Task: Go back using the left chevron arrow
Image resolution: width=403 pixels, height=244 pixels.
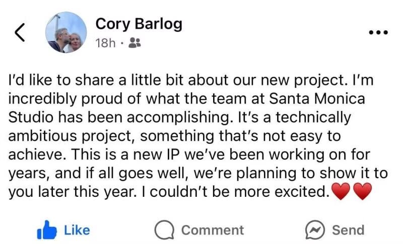Action: [x=20, y=32]
